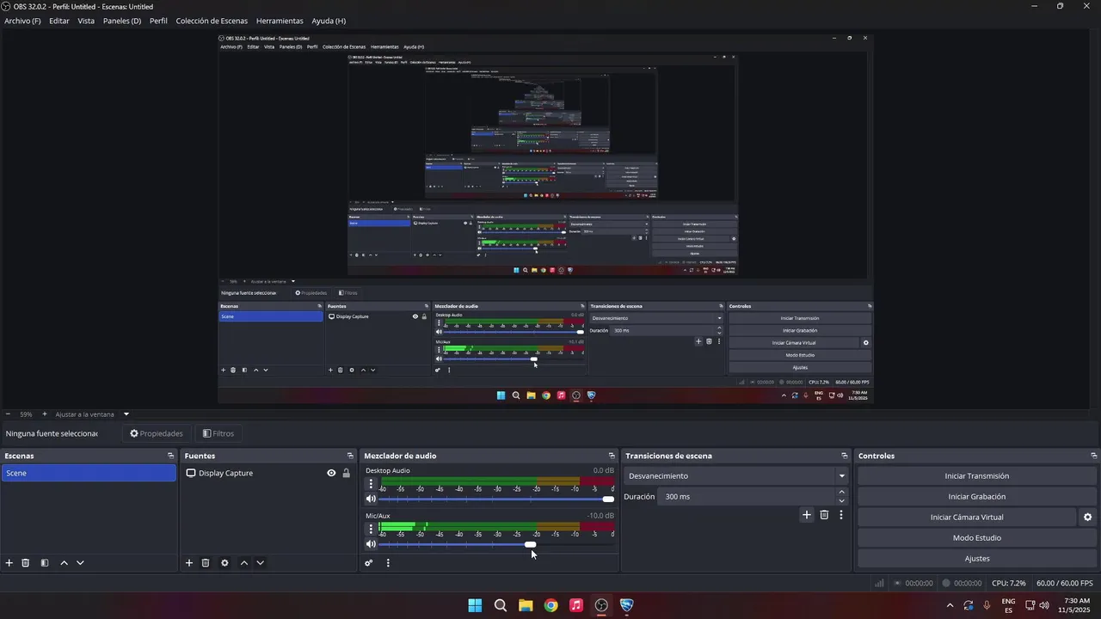Image resolution: width=1101 pixels, height=619 pixels.
Task: Show hidden system tray icons chevron
Action: point(950,605)
